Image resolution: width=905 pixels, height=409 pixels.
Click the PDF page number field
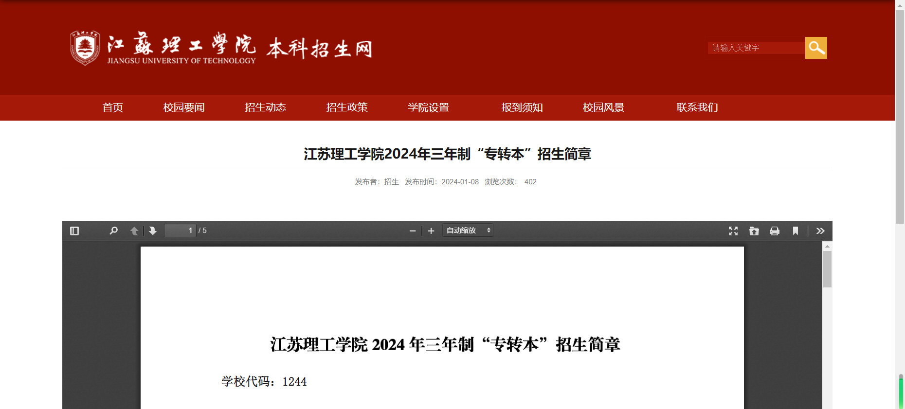[x=180, y=231]
